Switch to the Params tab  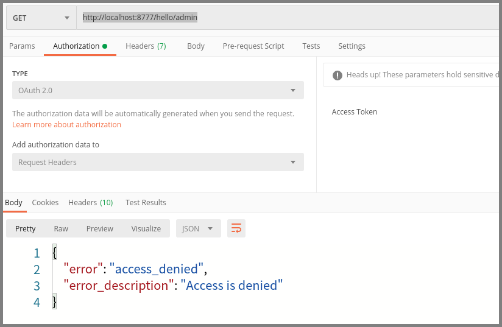click(x=22, y=46)
